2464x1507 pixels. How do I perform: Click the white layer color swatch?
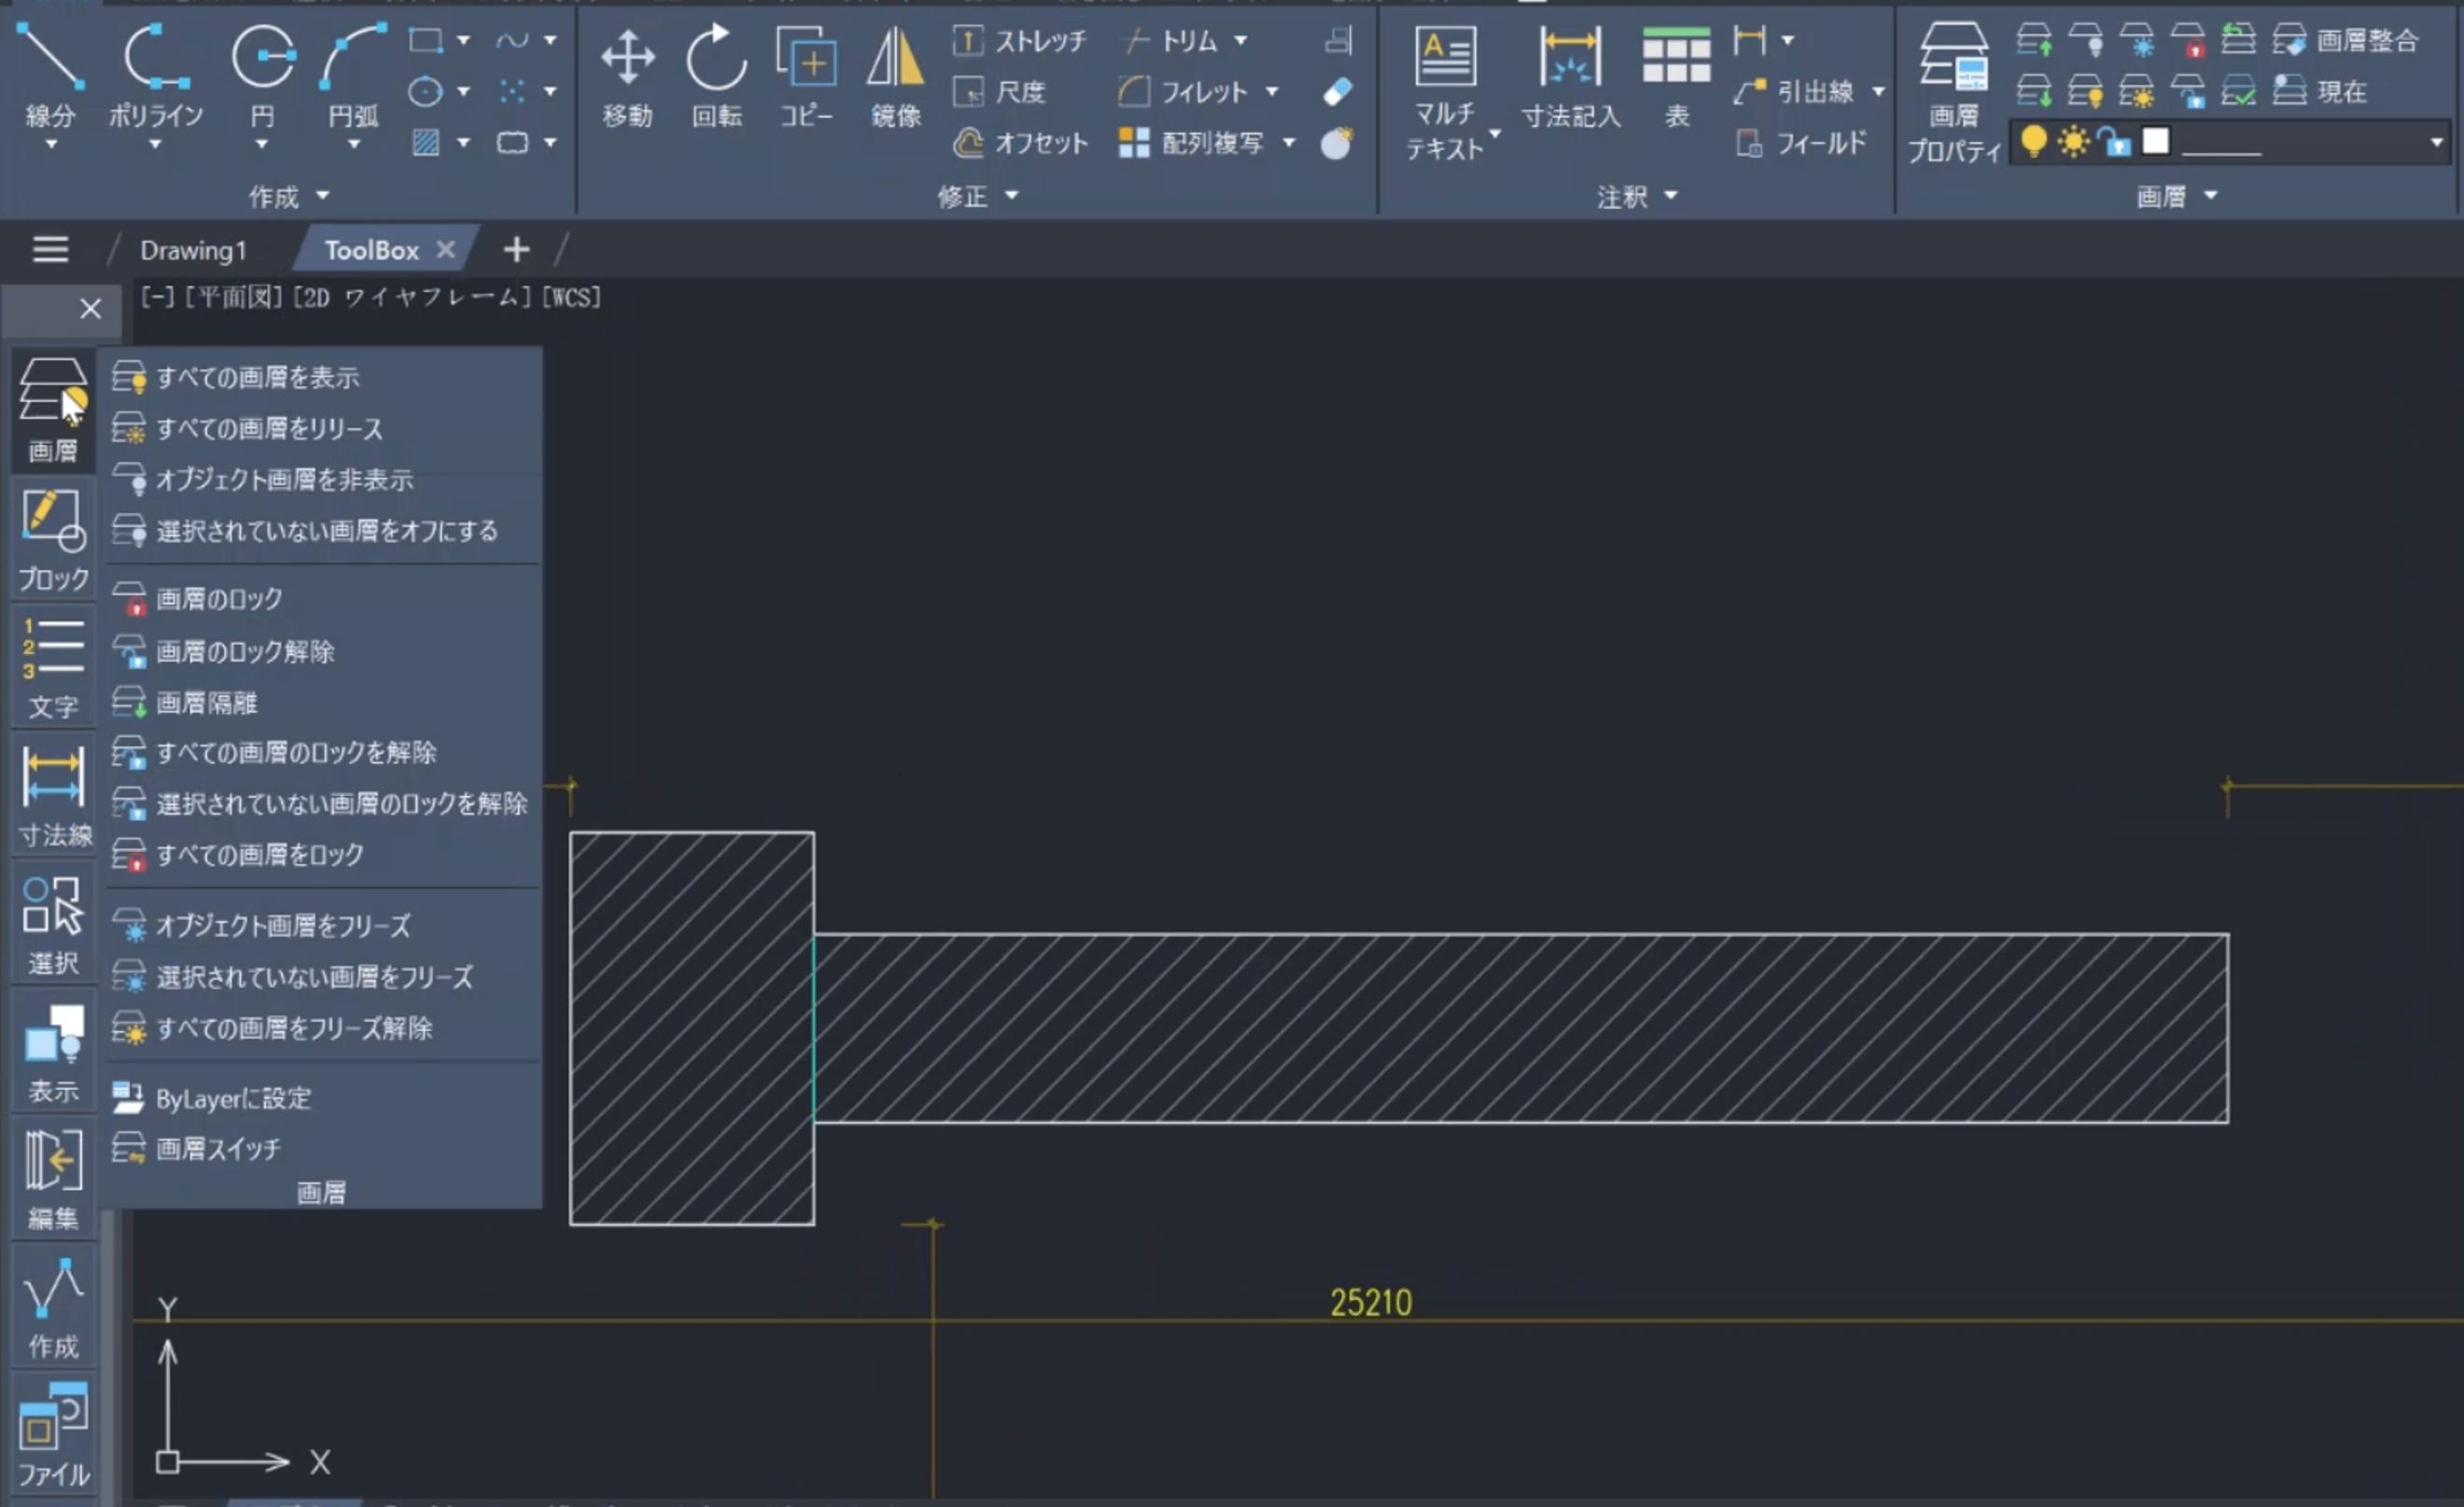coord(2156,141)
